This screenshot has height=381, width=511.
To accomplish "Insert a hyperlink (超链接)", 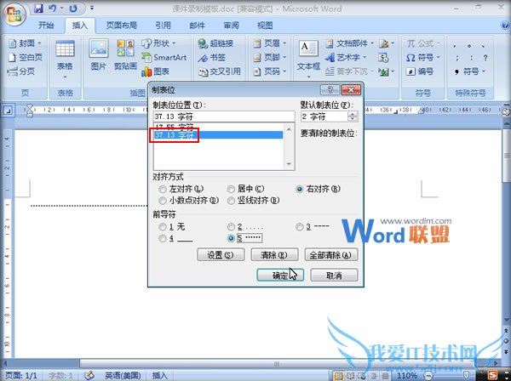I will [x=215, y=43].
